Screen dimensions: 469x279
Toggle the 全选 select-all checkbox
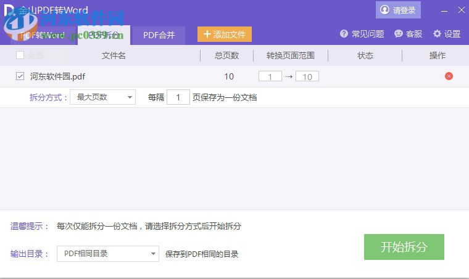tap(20, 55)
